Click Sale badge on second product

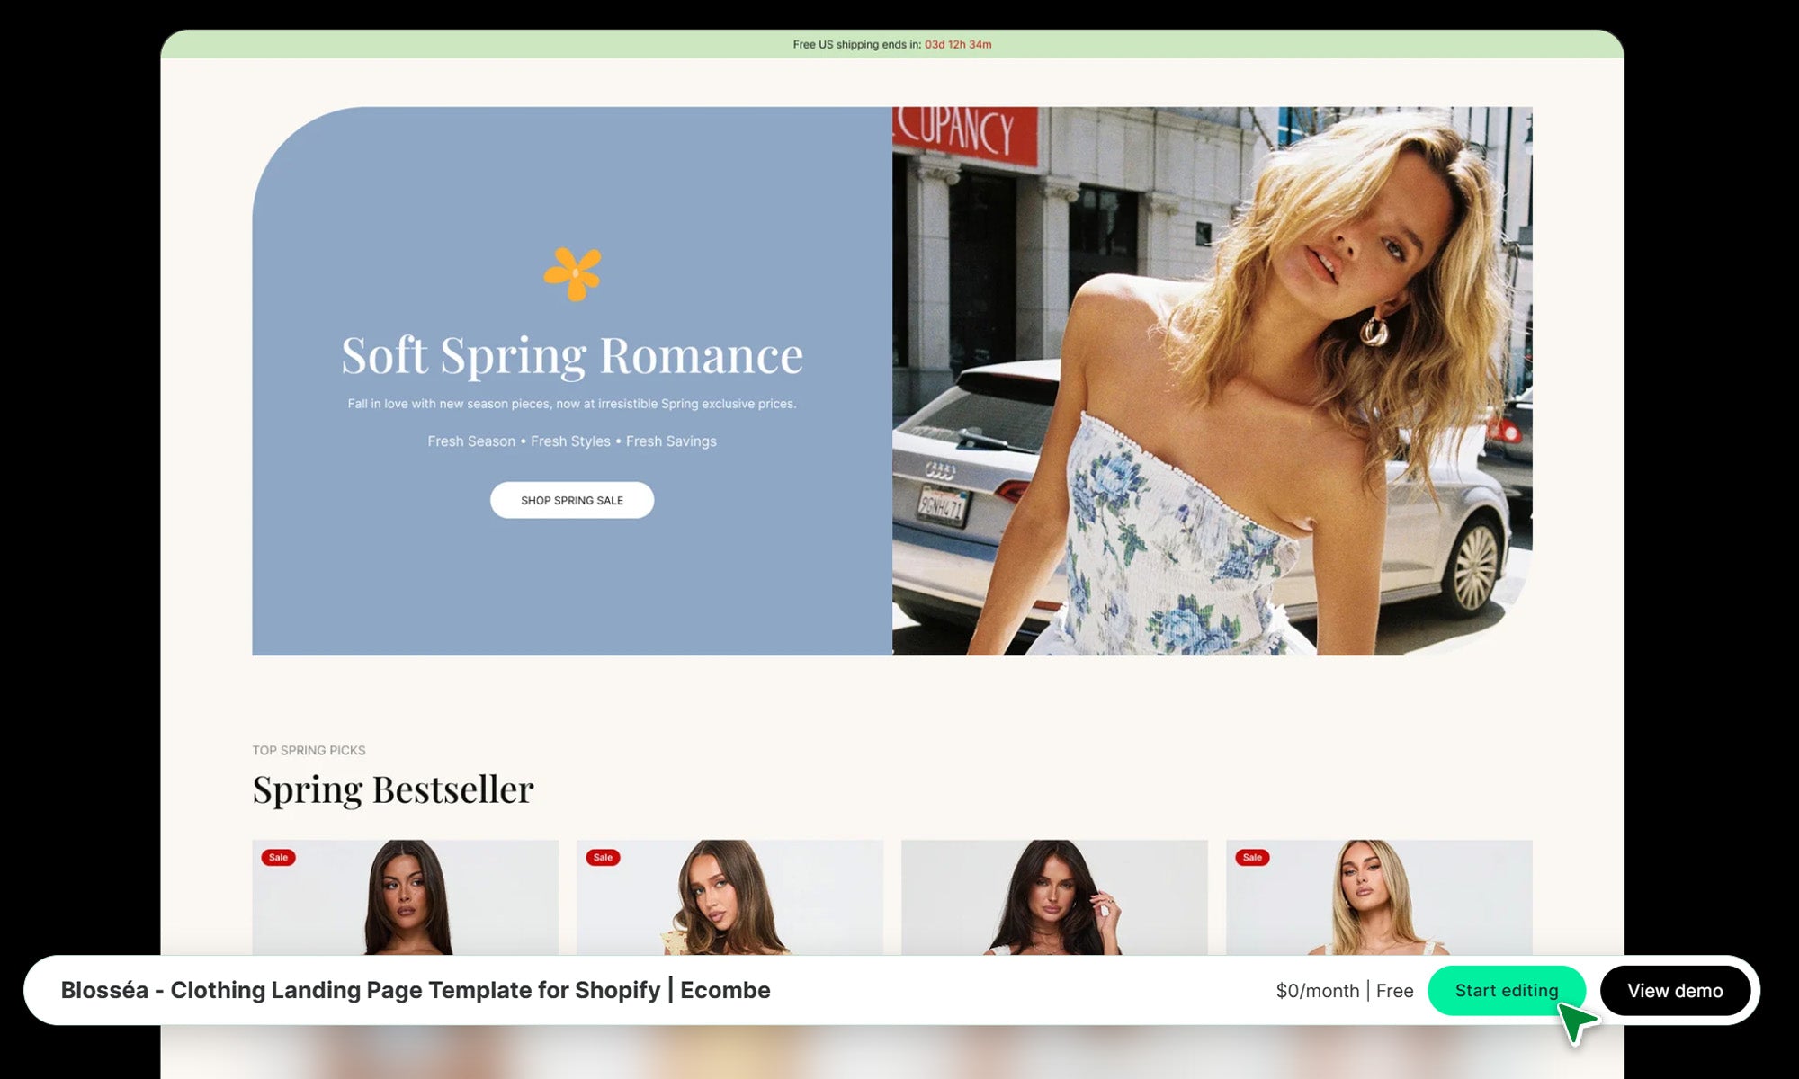[603, 857]
